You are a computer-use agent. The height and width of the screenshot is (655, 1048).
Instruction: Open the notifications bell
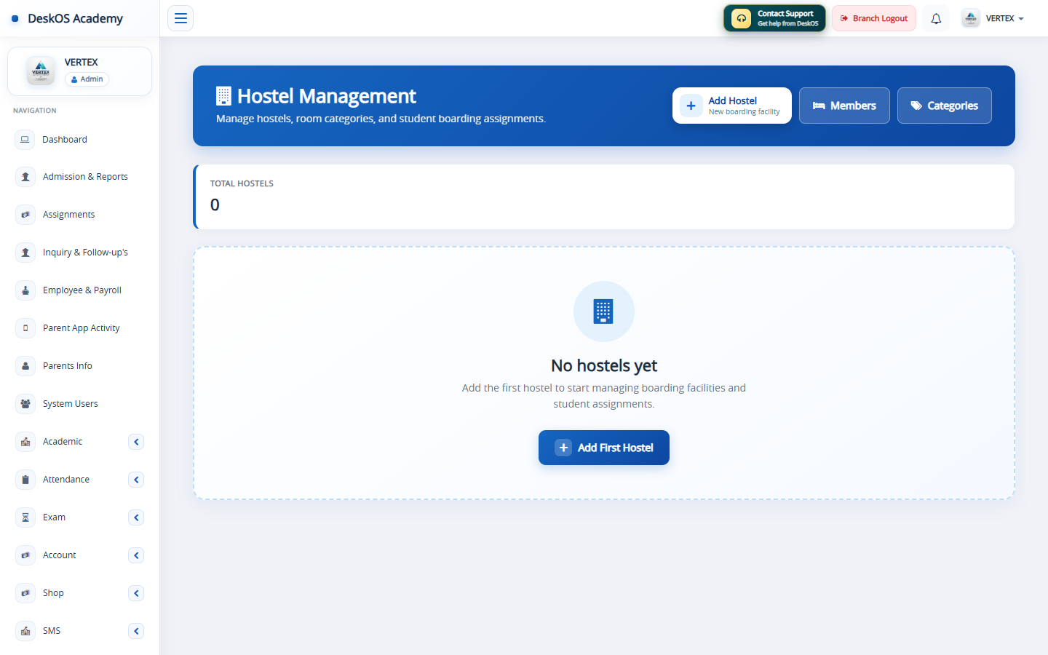936,18
